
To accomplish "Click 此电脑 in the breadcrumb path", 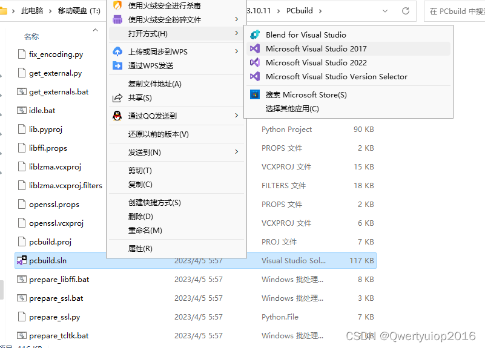I will coord(32,11).
